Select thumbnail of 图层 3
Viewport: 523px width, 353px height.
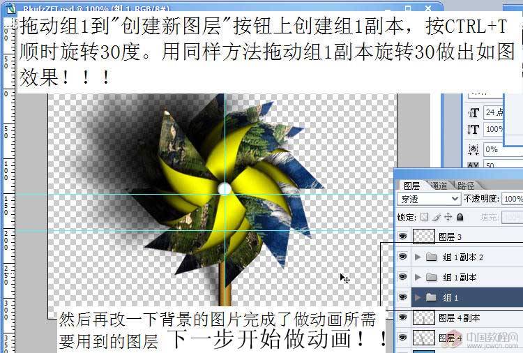click(423, 236)
